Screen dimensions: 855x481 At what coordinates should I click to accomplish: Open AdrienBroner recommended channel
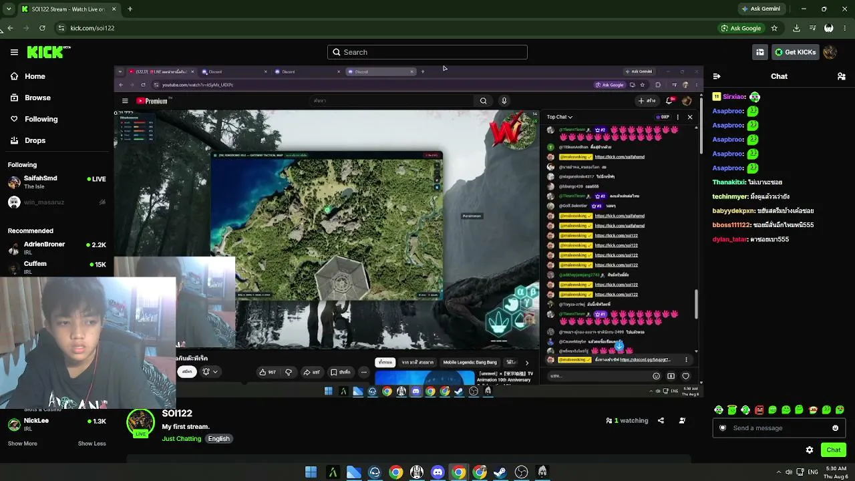(x=57, y=249)
